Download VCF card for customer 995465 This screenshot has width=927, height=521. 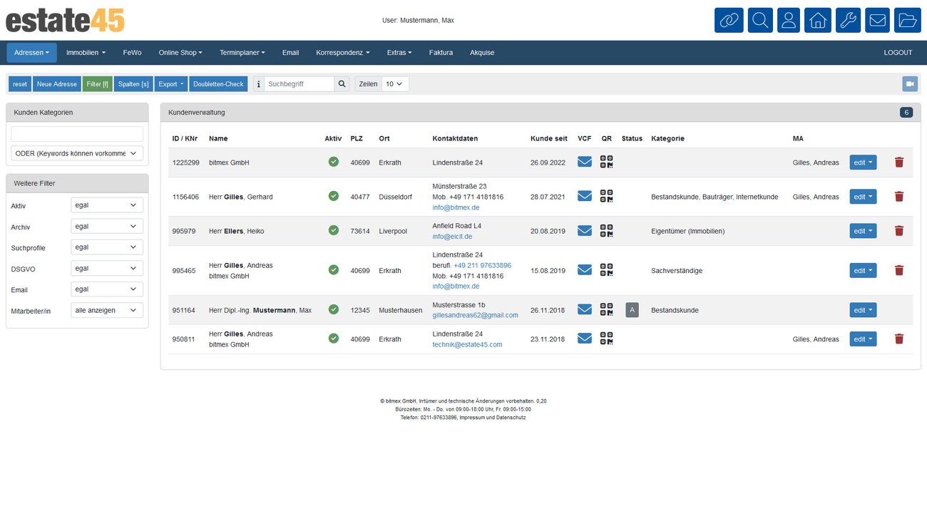pyautogui.click(x=585, y=270)
